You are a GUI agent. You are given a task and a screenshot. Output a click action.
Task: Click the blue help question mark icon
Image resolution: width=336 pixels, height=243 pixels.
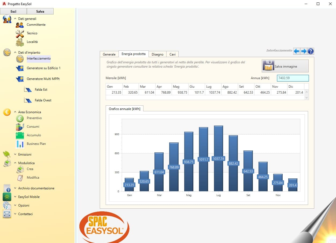(311, 51)
